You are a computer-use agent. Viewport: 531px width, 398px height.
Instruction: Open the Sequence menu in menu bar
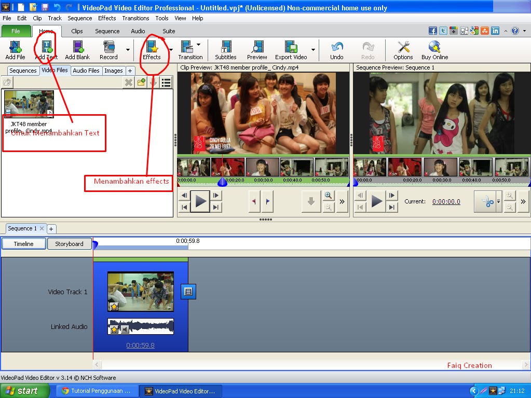click(x=79, y=18)
